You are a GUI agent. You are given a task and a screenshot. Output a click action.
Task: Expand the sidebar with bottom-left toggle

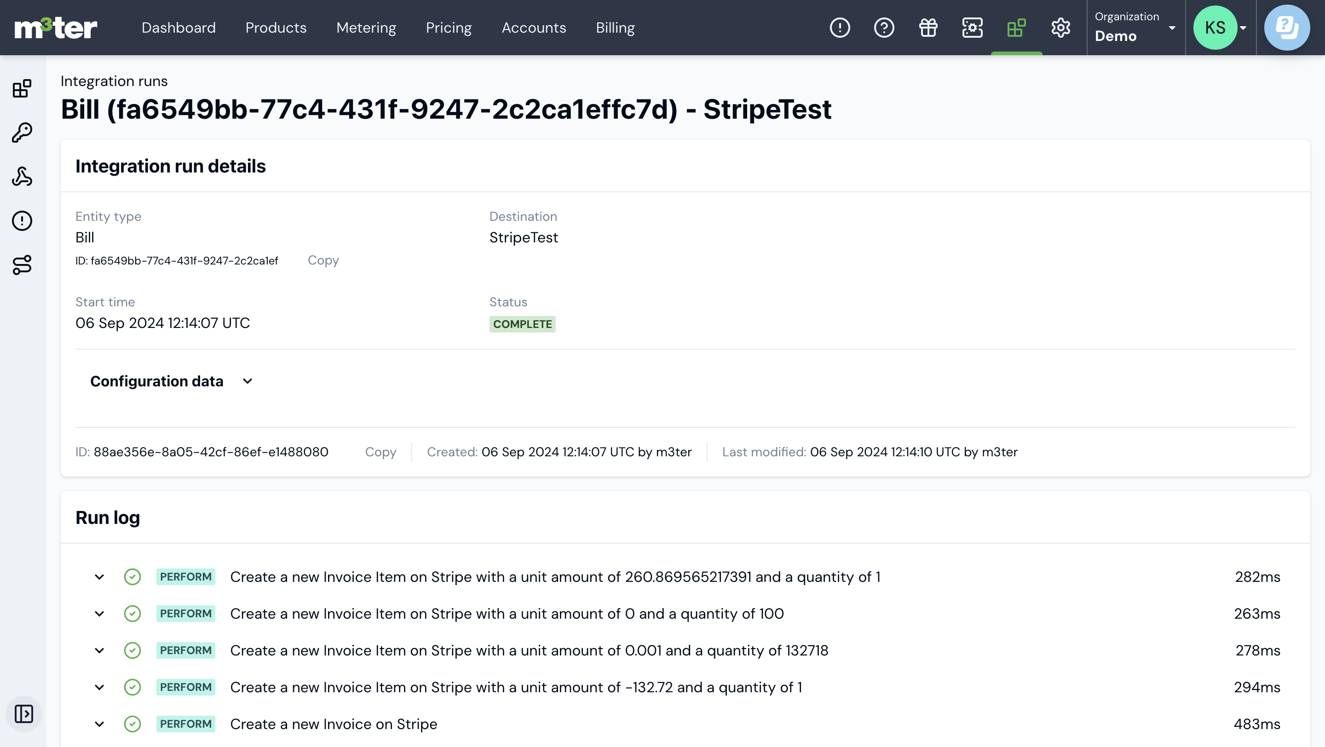pos(23,713)
